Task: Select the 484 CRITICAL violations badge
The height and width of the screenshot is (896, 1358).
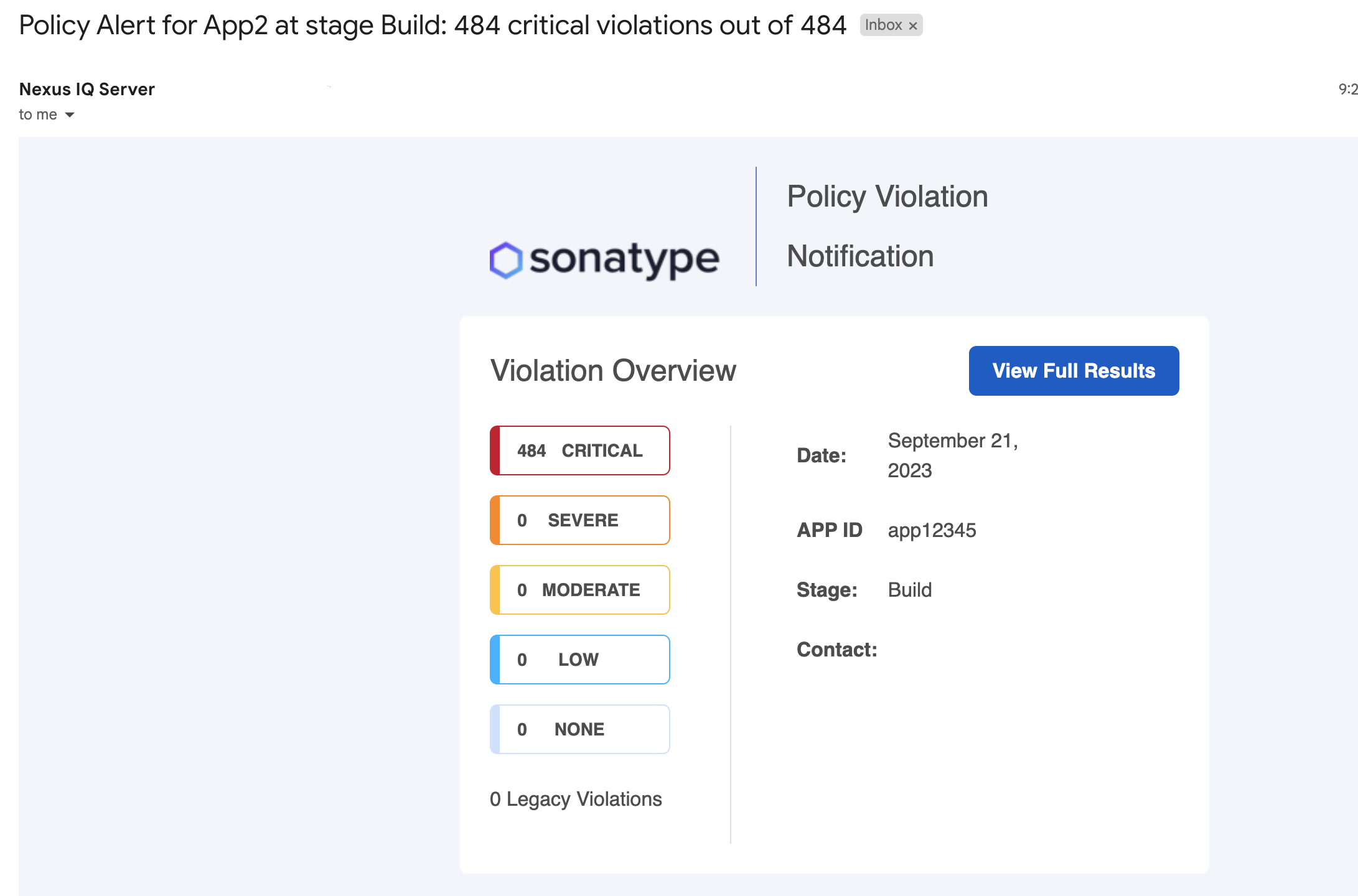Action: tap(580, 450)
